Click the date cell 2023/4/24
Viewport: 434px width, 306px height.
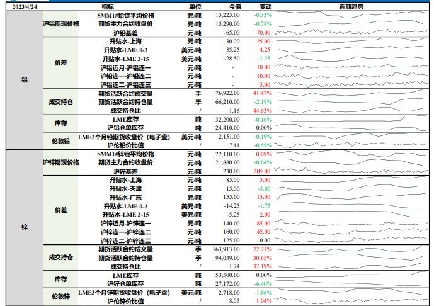[x=25, y=7]
